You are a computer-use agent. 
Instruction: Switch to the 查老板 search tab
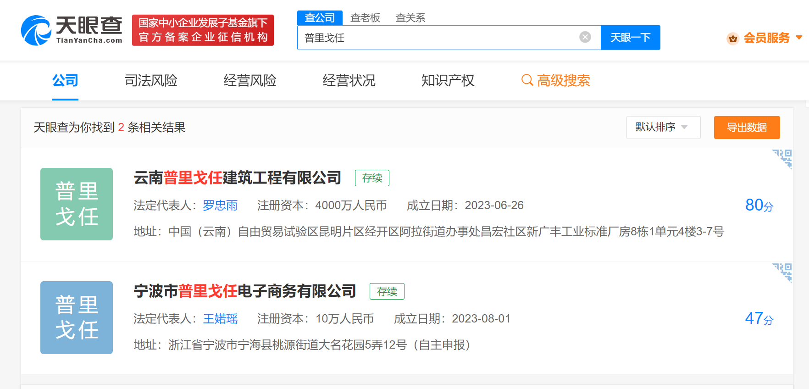click(x=365, y=17)
